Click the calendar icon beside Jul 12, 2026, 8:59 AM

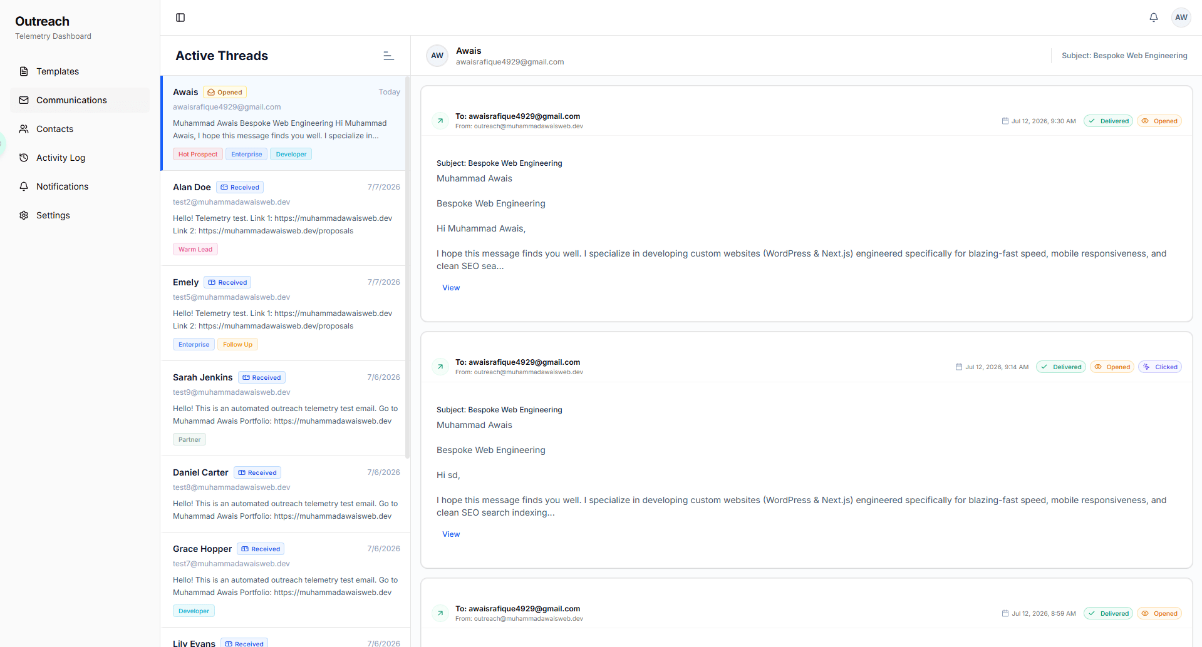(1005, 614)
